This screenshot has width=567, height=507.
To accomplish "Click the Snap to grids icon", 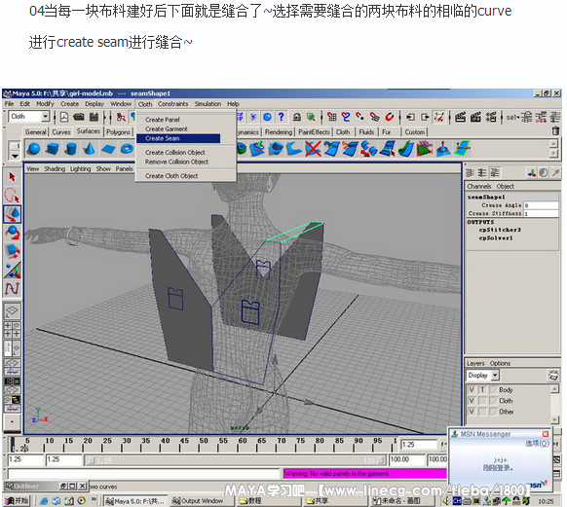I will pyautogui.click(x=331, y=117).
